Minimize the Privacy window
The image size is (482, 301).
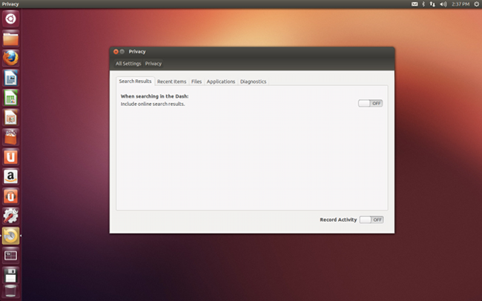(x=122, y=51)
